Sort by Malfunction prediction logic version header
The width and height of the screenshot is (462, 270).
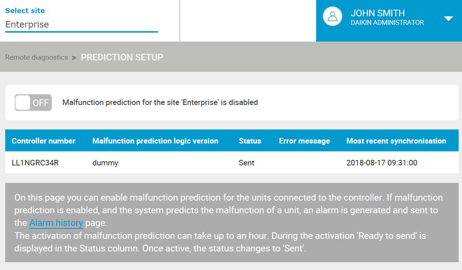pos(155,141)
